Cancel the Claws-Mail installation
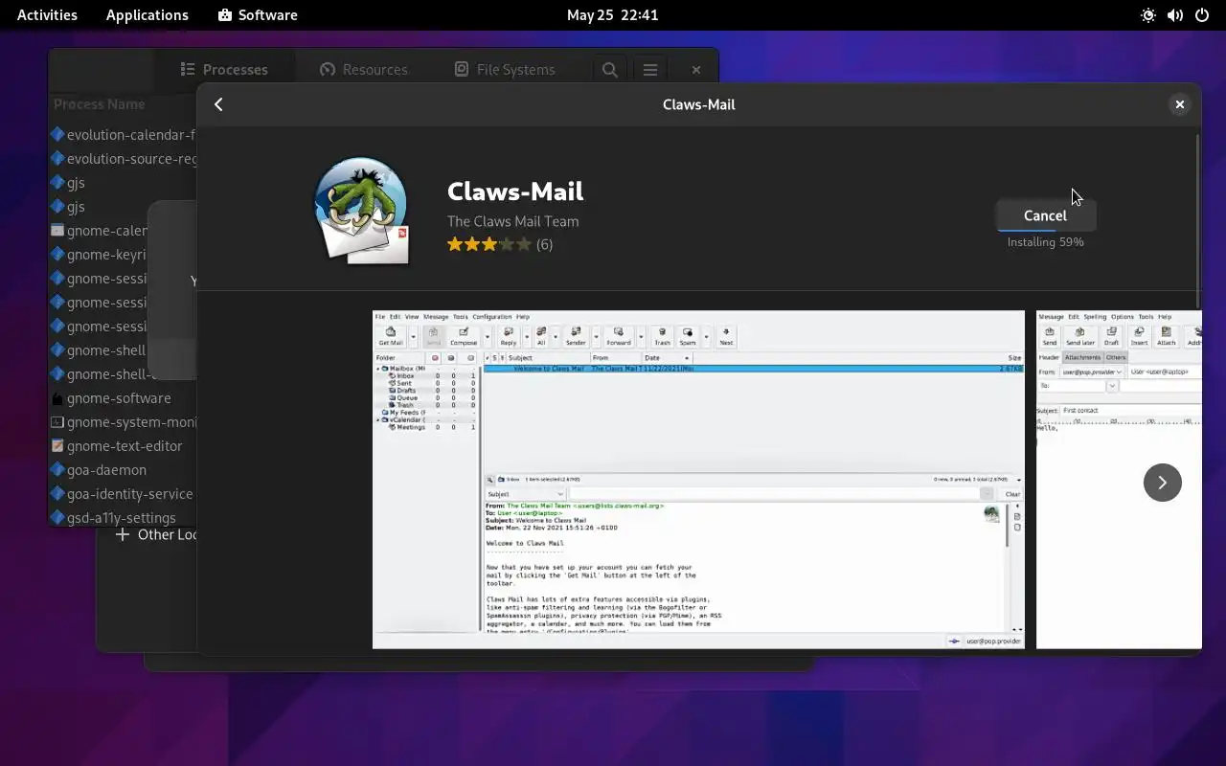The width and height of the screenshot is (1226, 766). click(1045, 215)
